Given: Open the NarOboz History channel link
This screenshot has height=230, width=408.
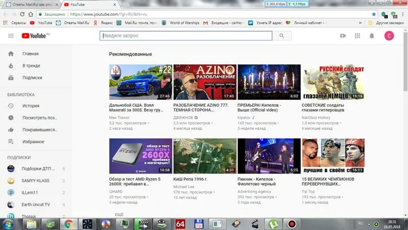Looking at the screenshot, I should point(316,118).
